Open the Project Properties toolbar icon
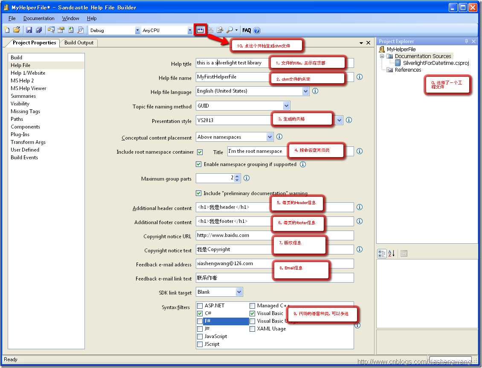The image size is (482, 368). (61, 30)
